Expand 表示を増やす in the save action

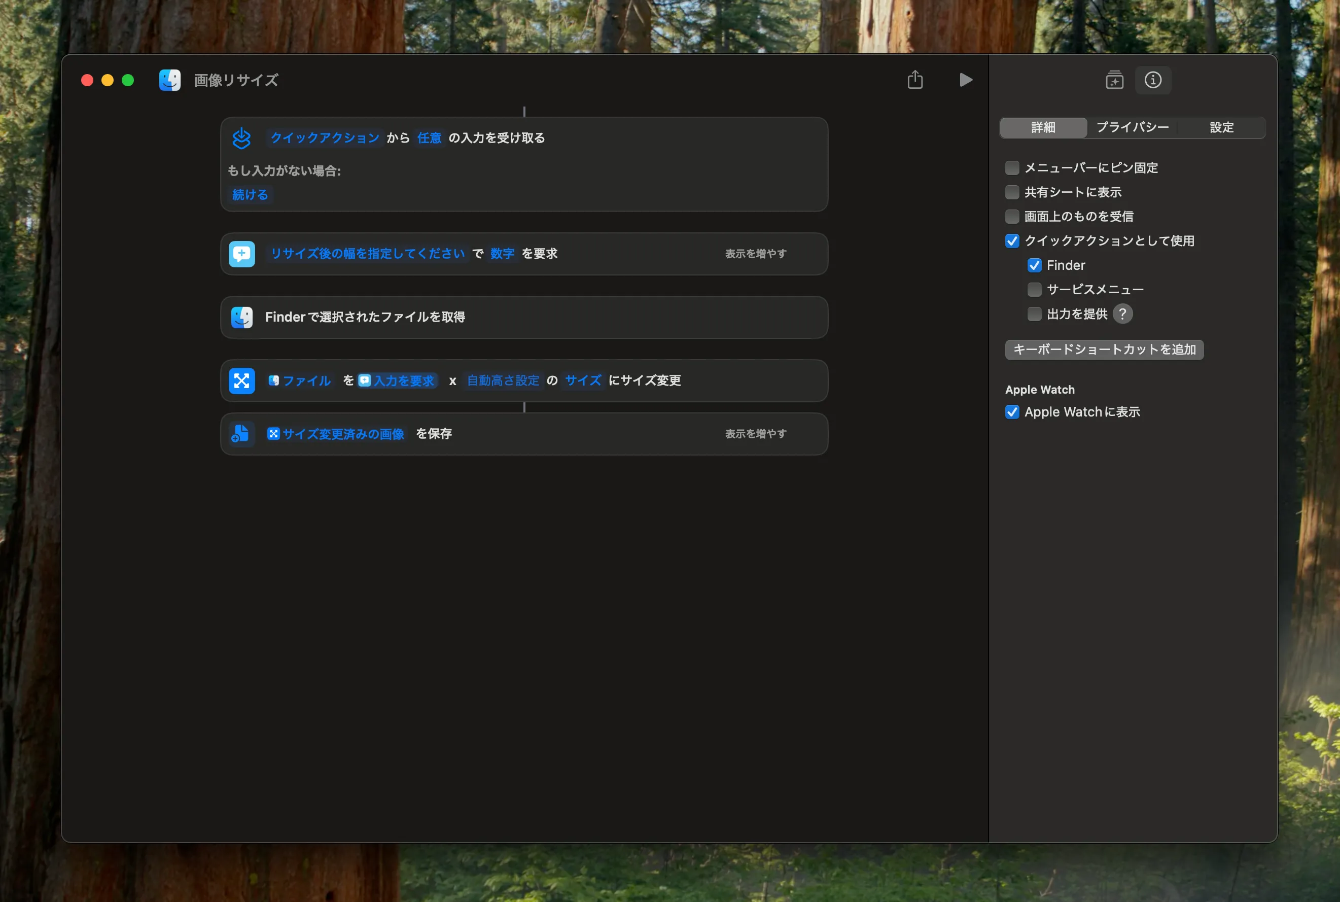[756, 434]
